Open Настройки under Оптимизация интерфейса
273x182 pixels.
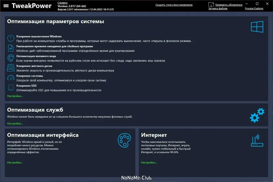(15, 163)
